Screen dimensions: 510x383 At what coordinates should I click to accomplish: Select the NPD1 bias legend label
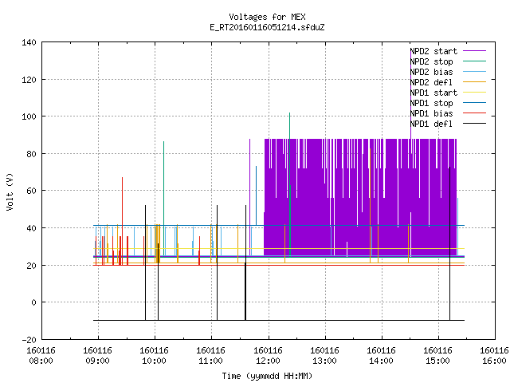431,113
